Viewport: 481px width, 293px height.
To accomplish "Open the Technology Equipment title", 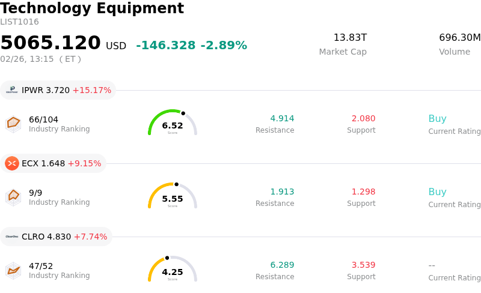I will pyautogui.click(x=92, y=8).
